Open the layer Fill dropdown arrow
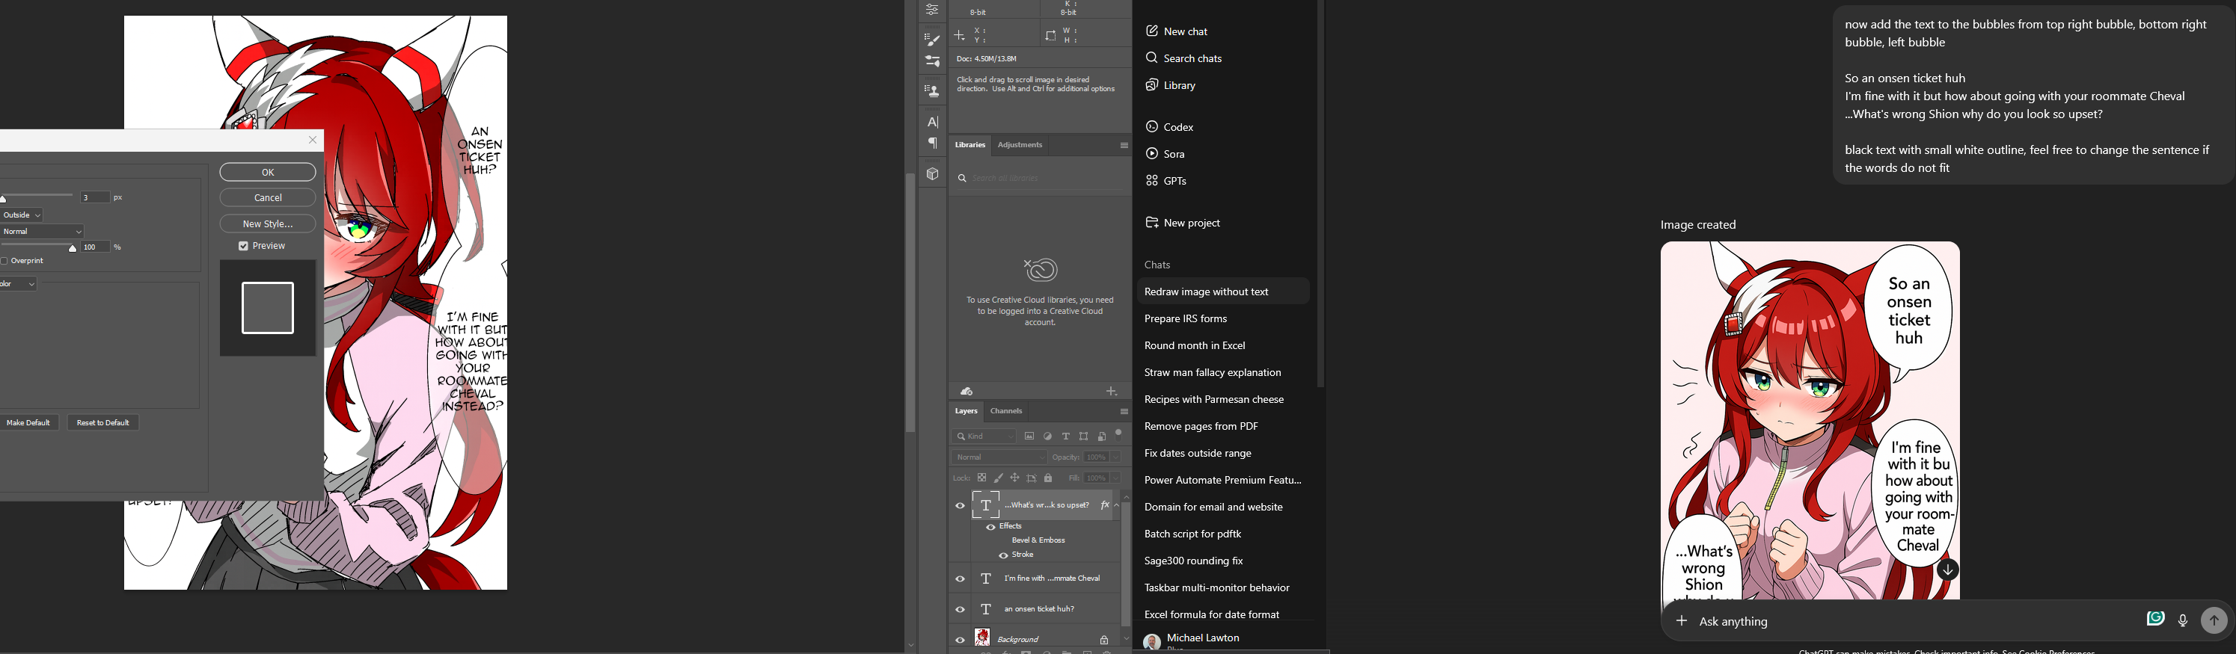The image size is (2236, 654). point(1115,478)
